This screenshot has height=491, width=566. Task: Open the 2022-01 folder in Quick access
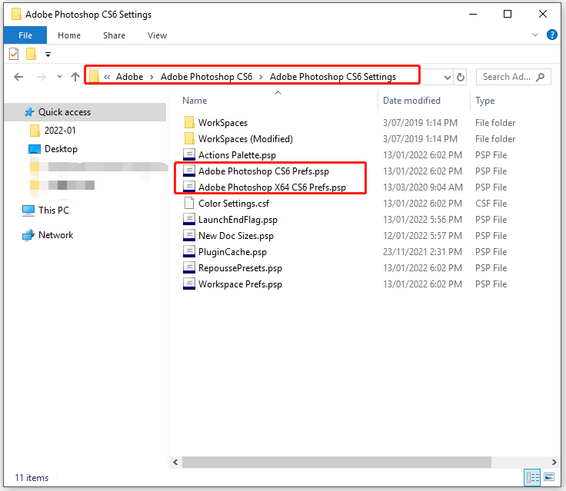click(x=60, y=130)
